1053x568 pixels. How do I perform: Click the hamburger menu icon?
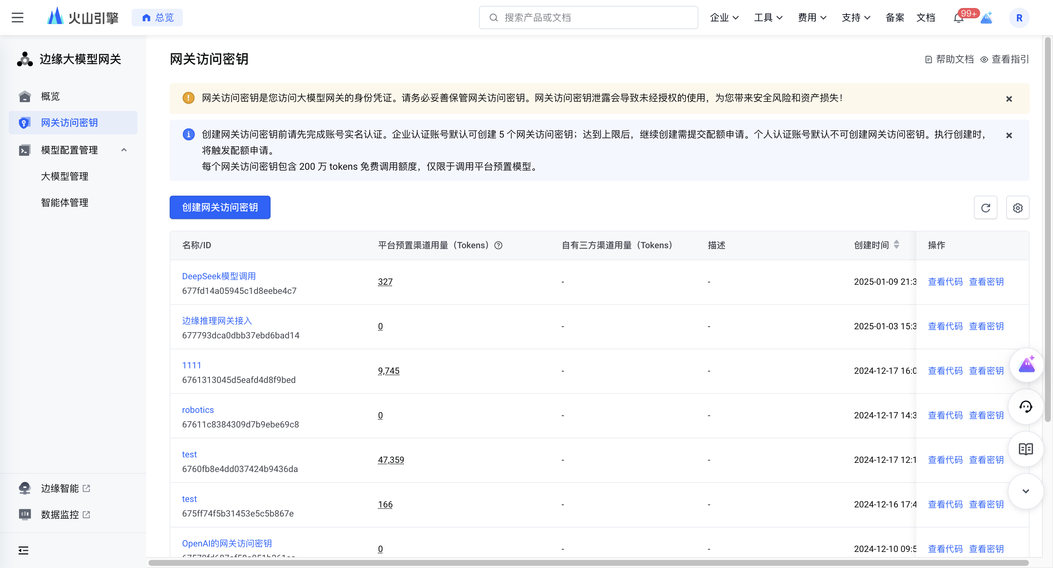tap(17, 18)
